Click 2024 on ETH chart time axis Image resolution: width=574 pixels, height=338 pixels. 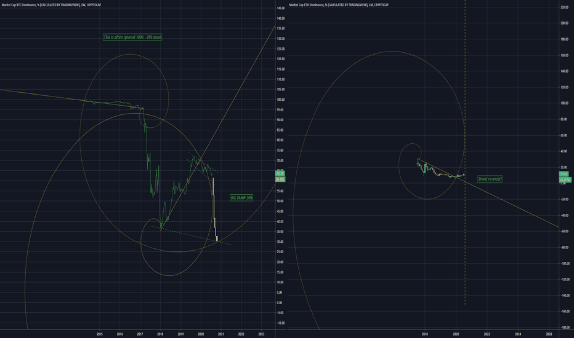(x=518, y=334)
